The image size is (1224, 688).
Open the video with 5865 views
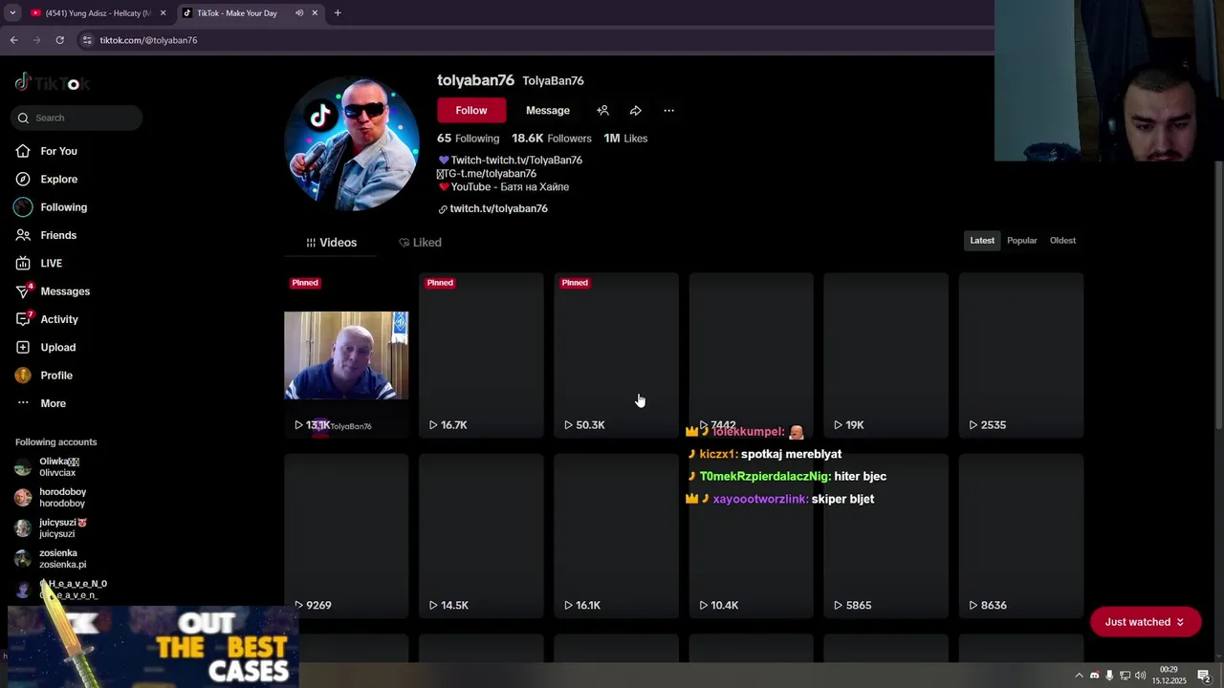885,536
